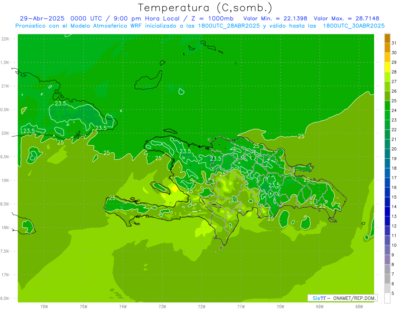Click the 72W longitude axis label
Viewport: 403px width, 311px height.
201,307
